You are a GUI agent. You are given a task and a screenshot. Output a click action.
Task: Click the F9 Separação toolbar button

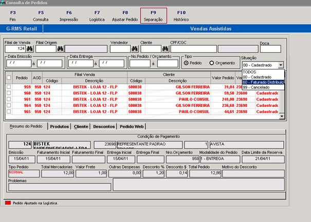pyautogui.click(x=153, y=15)
